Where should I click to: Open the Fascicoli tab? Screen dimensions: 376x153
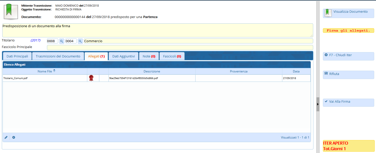[172, 56]
